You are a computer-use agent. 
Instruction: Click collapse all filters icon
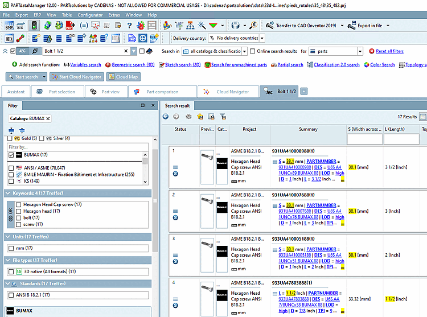click(x=22, y=130)
